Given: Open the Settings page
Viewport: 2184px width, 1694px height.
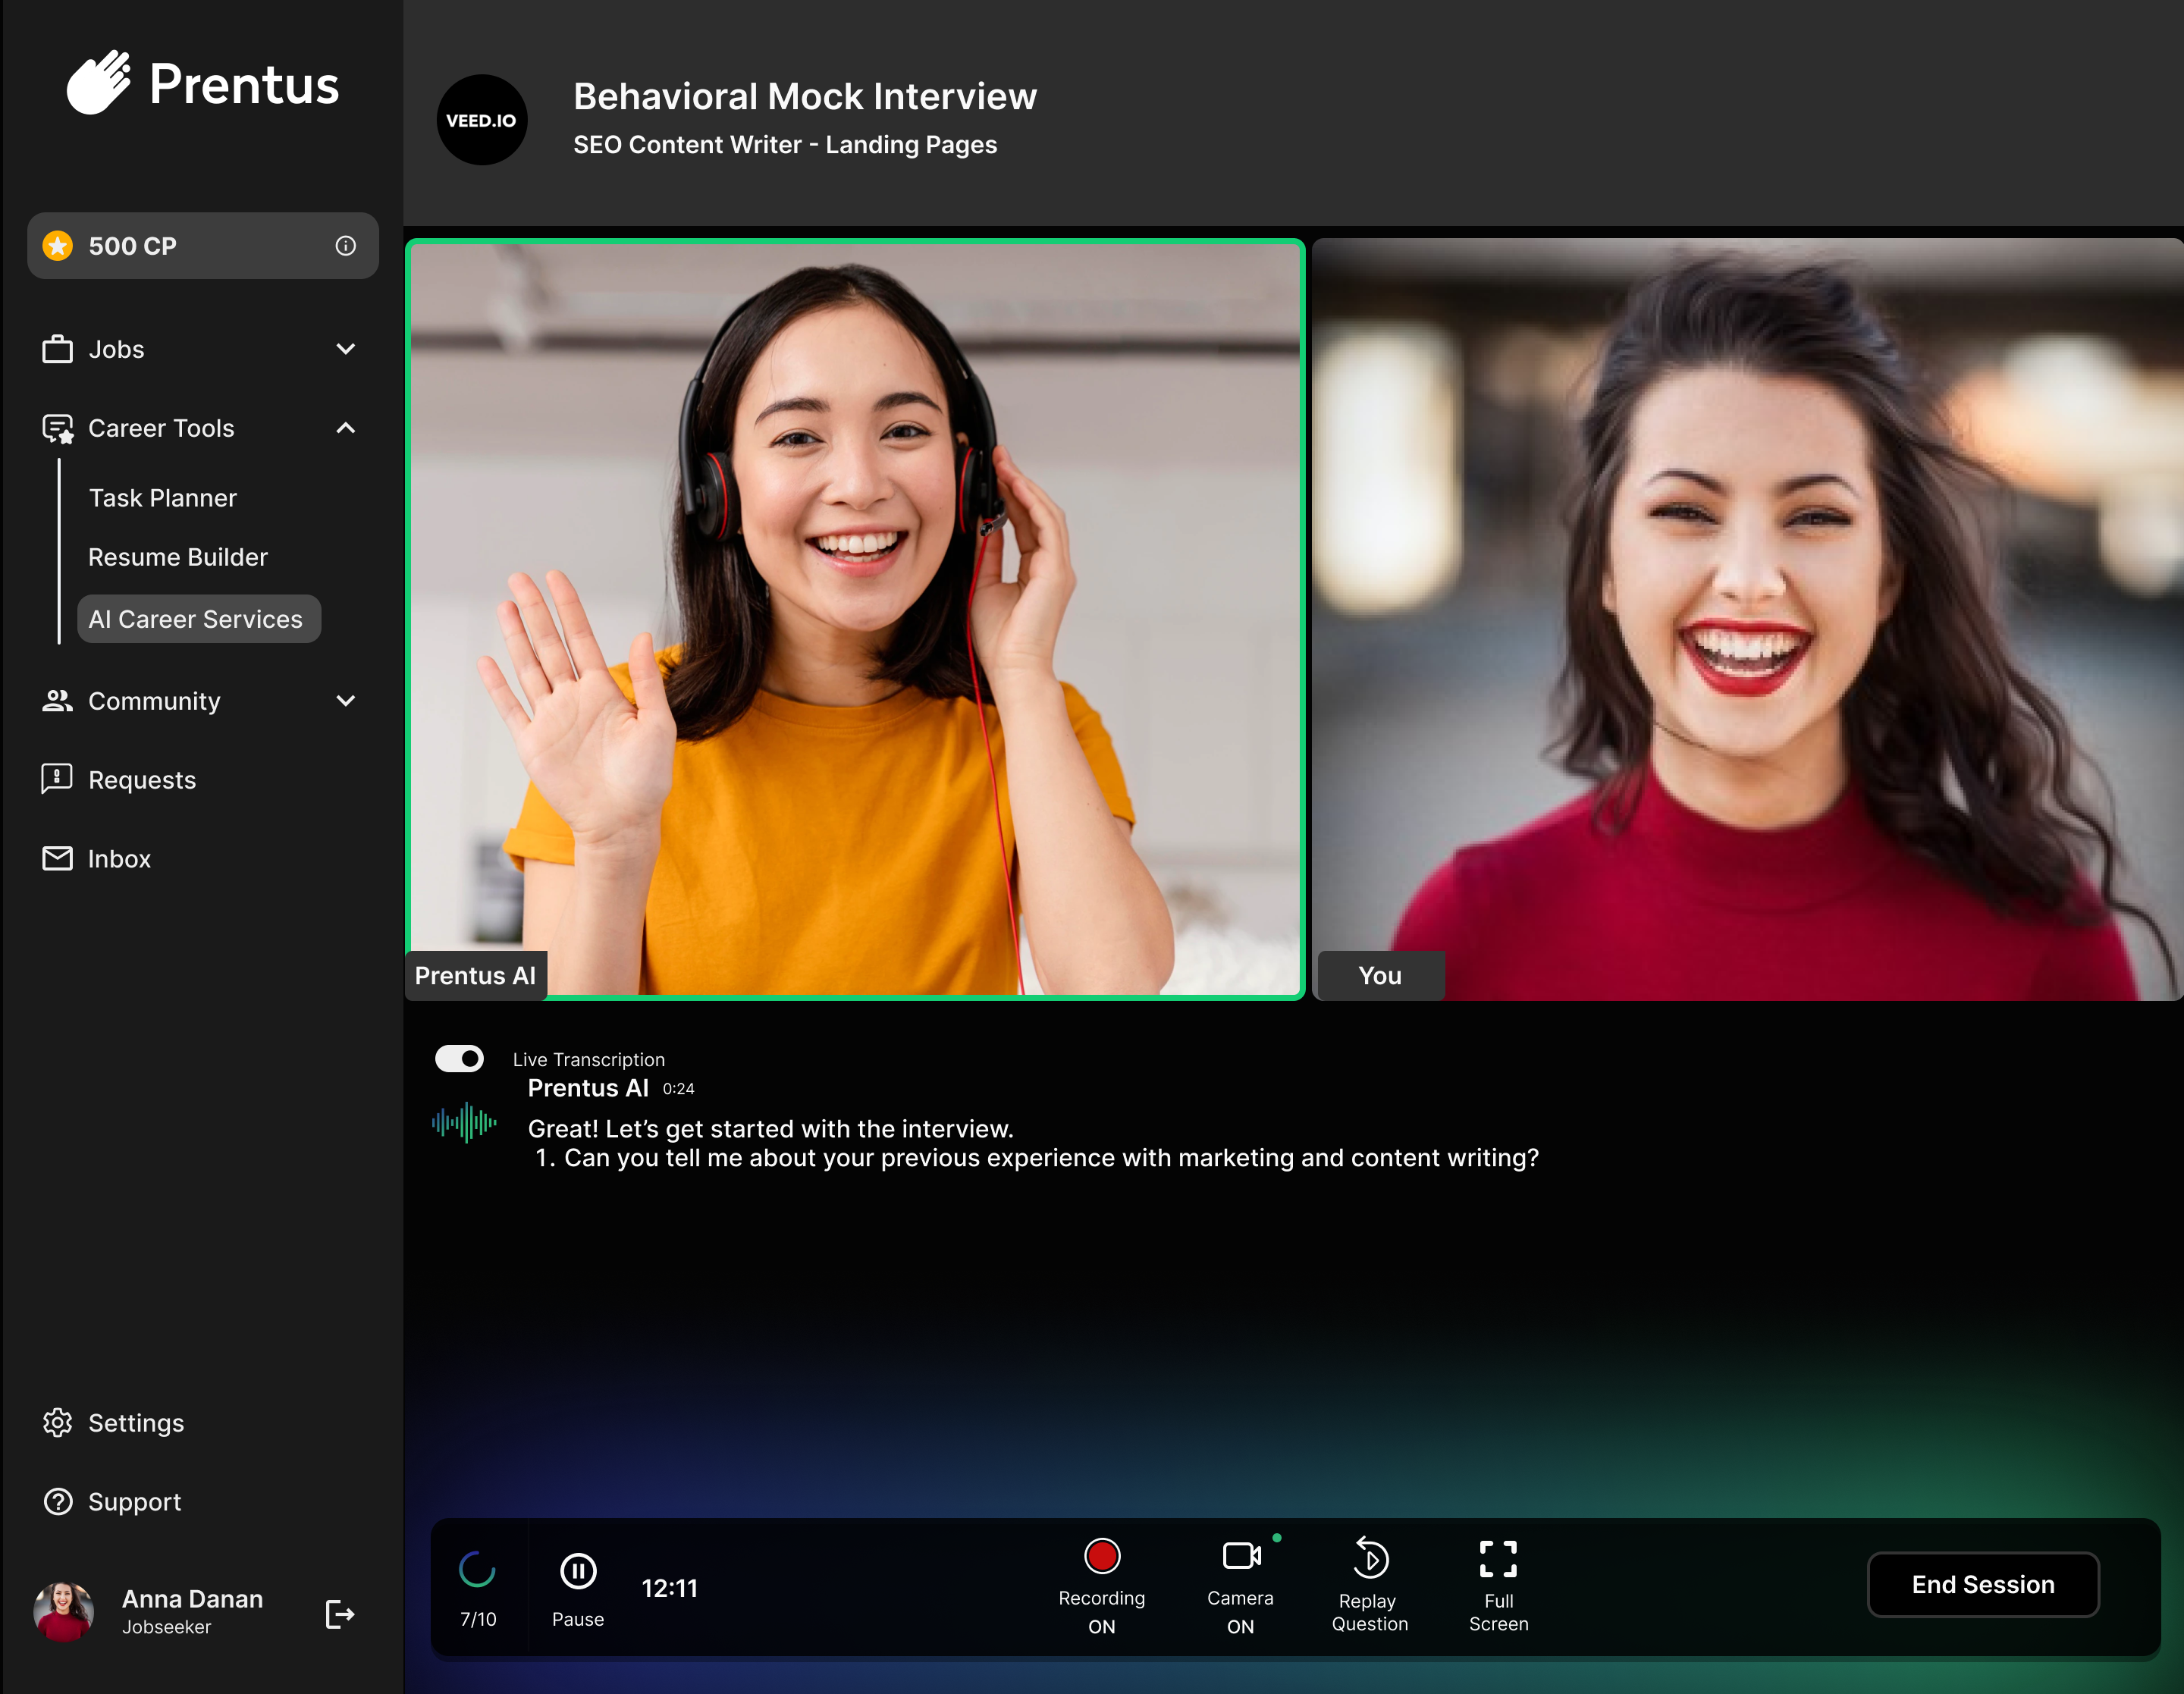Looking at the screenshot, I should 136,1423.
